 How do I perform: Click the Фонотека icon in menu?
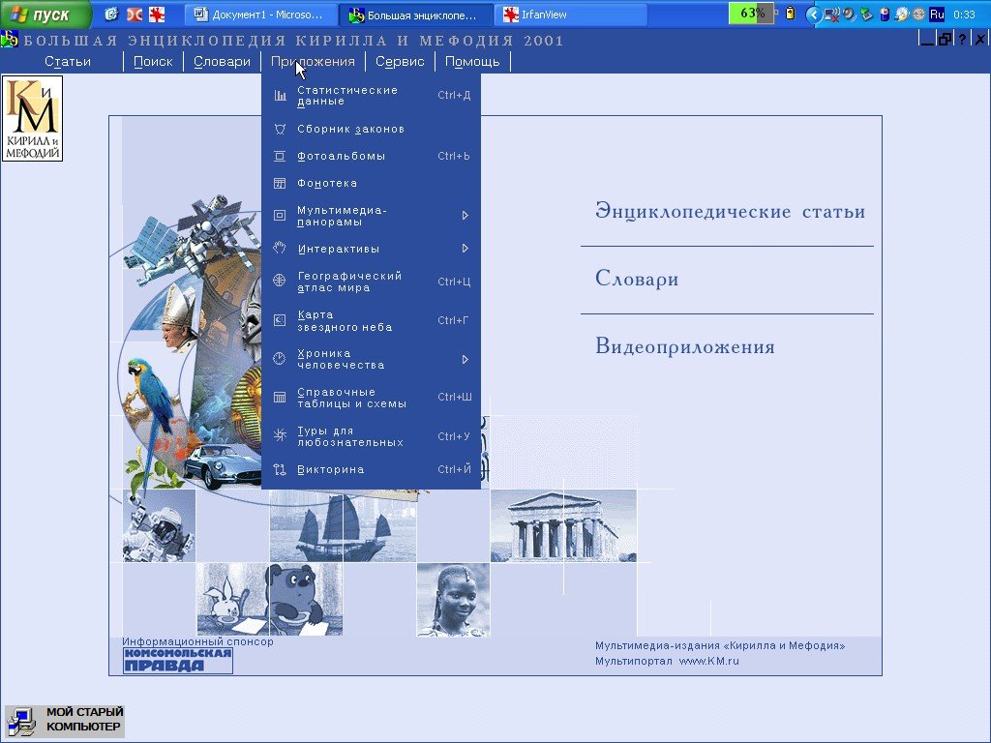pyautogui.click(x=280, y=183)
